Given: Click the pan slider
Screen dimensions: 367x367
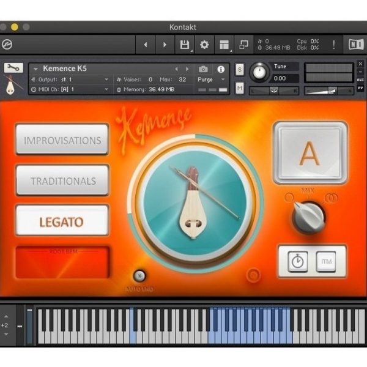Looking at the screenshot, I should click(x=274, y=91).
